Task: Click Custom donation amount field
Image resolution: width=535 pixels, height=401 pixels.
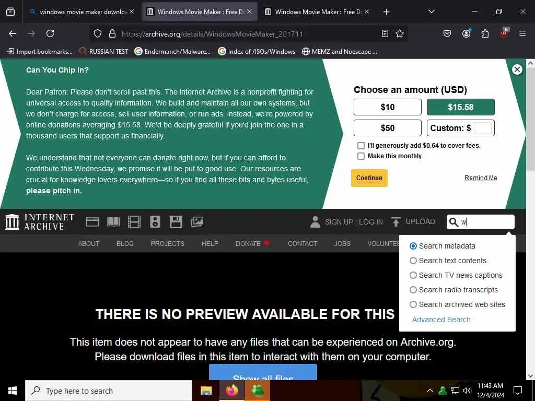Action: 483,128
